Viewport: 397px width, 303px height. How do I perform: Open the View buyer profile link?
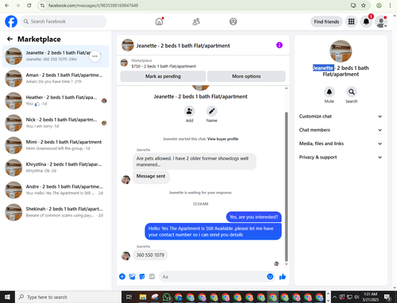click(222, 139)
